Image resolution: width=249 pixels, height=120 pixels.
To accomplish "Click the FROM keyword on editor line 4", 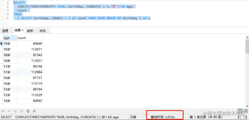I will pos(17,14).
